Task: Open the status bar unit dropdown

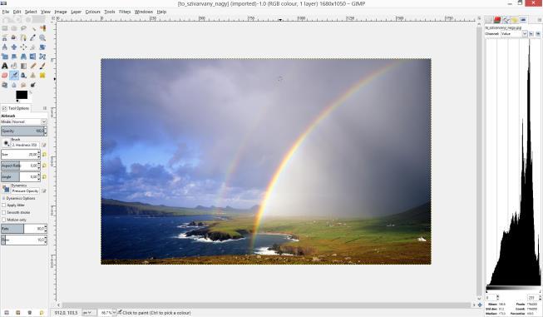Action: pyautogui.click(x=89, y=313)
